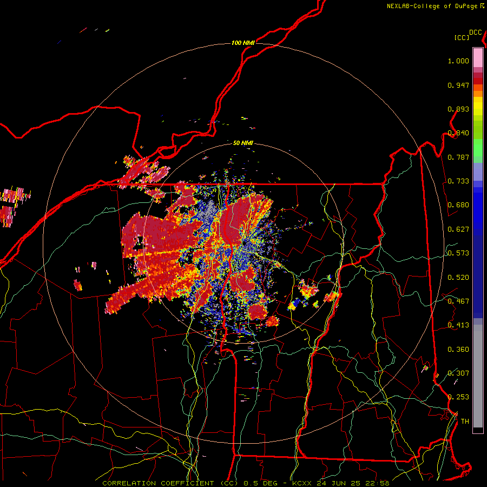Select the DCC label above the legend
487x487 pixels.
(x=476, y=32)
